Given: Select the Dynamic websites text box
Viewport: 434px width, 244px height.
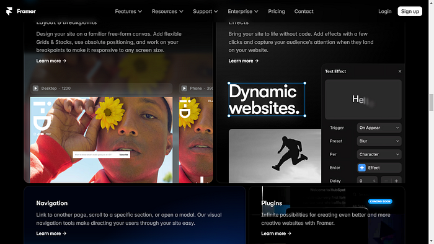Looking at the screenshot, I should pos(267,100).
